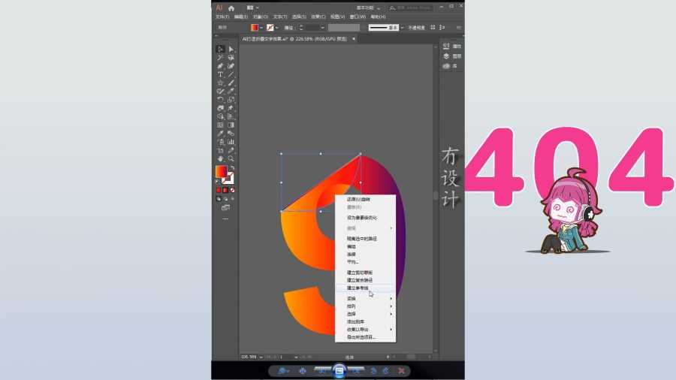Choose the Type tool
This screenshot has height=380, width=676.
pos(221,74)
